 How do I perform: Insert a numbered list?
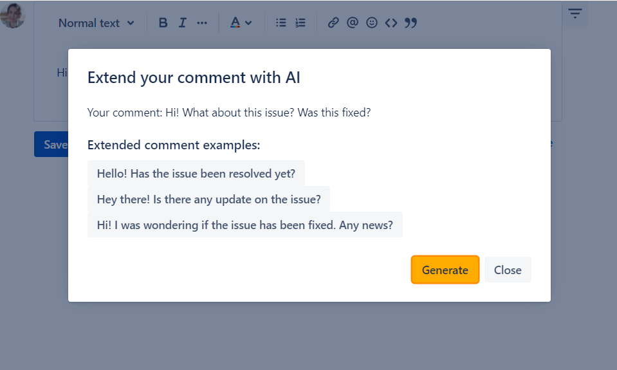[300, 23]
